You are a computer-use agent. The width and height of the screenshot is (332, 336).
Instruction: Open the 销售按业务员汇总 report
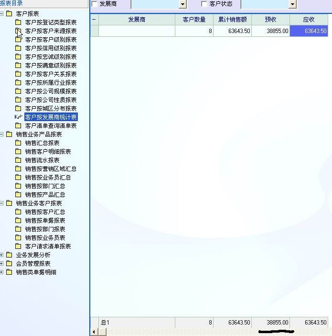coord(51,178)
